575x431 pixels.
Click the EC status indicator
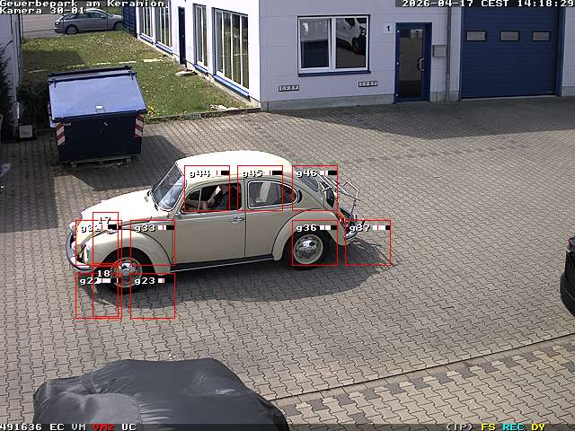[x=57, y=427]
